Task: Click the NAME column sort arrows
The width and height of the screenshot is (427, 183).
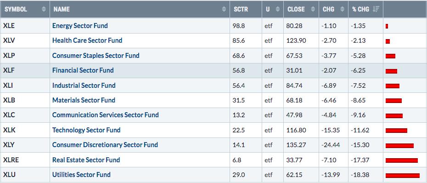Action: 224,9
